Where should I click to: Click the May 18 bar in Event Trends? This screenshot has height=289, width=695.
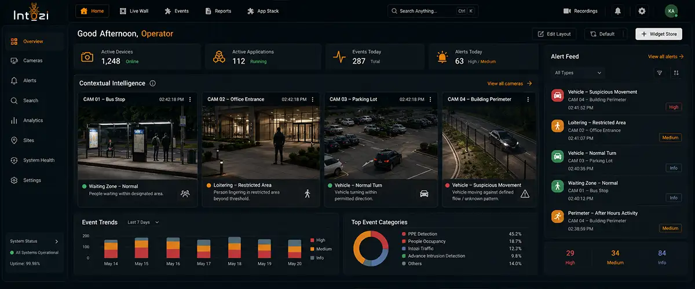(x=235, y=247)
